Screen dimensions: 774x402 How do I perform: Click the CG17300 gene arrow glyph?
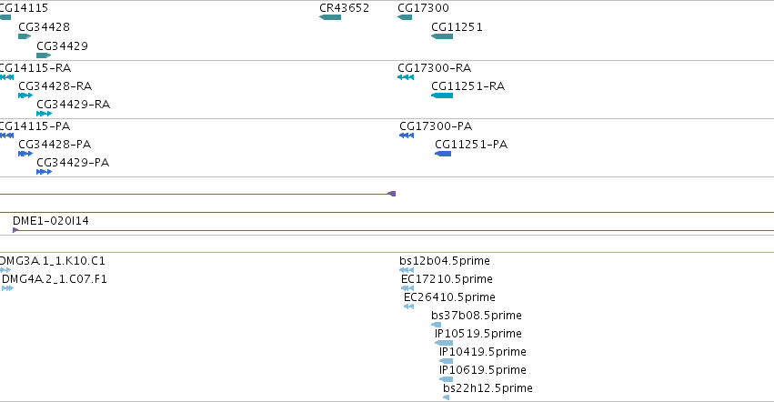[405, 17]
